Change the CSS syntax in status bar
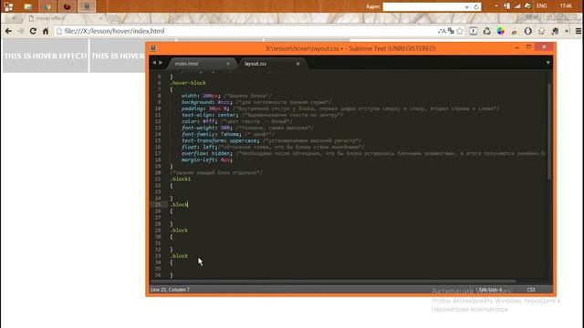The image size is (584, 328). pyautogui.click(x=531, y=290)
